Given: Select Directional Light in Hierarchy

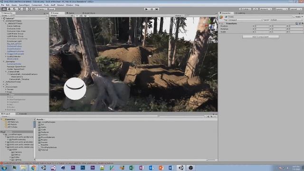Looking at the screenshot, I should (x=14, y=41).
